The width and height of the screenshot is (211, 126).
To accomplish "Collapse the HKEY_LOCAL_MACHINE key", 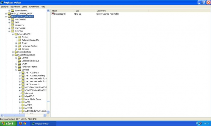I will (6, 16).
